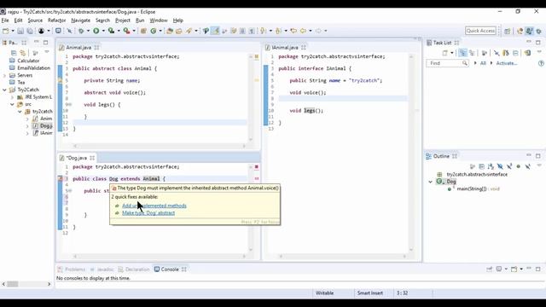Viewport: 546px width, 307px height.
Task: Click the Last Edit Location arrow icon
Action: click(x=293, y=31)
